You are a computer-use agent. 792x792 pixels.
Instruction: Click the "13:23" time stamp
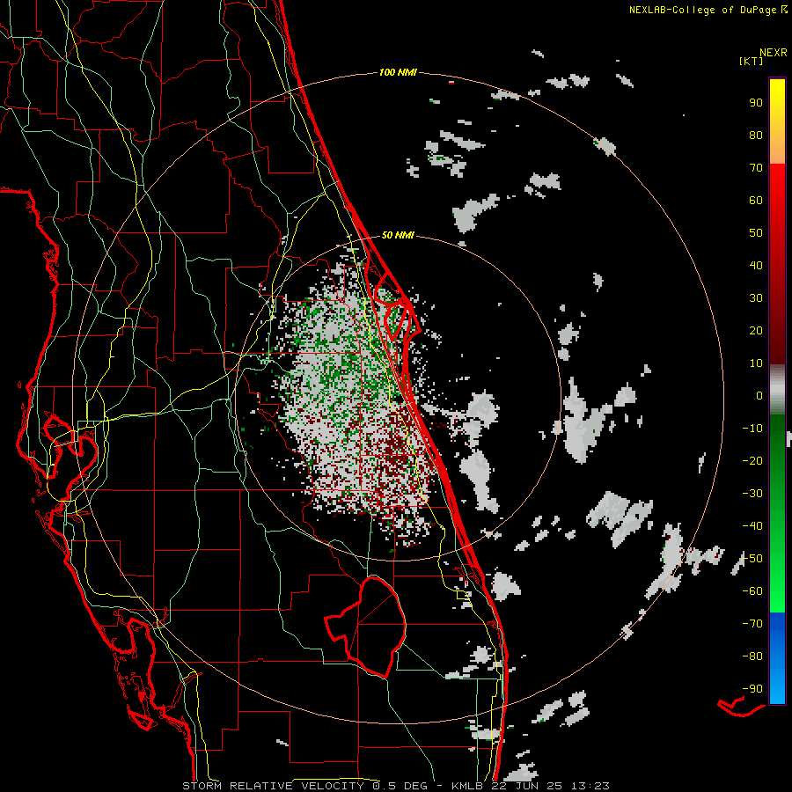click(x=590, y=786)
